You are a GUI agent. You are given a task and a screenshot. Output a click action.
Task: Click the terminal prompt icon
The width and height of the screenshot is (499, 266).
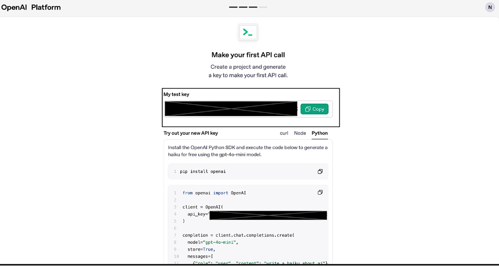[x=248, y=32]
